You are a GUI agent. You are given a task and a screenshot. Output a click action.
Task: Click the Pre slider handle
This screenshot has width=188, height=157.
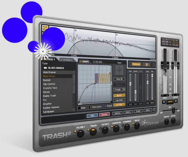coord(130,84)
